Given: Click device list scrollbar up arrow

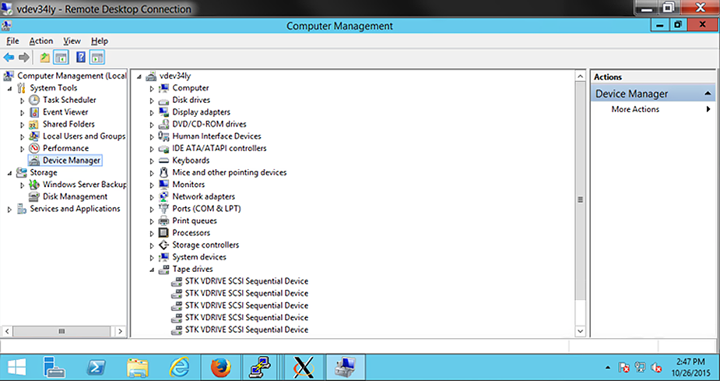Looking at the screenshot, I should [x=580, y=76].
